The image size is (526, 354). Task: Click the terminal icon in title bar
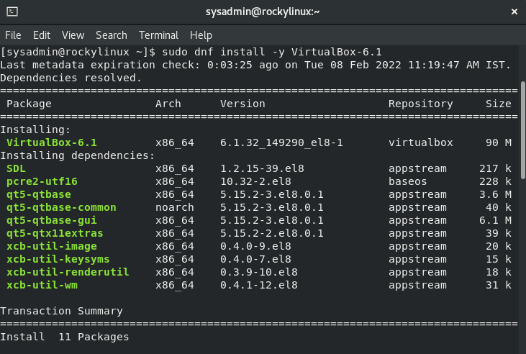pyautogui.click(x=12, y=12)
